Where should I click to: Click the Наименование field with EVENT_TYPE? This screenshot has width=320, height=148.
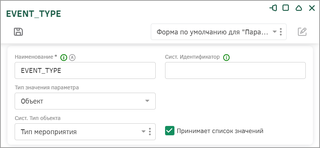click(x=85, y=70)
